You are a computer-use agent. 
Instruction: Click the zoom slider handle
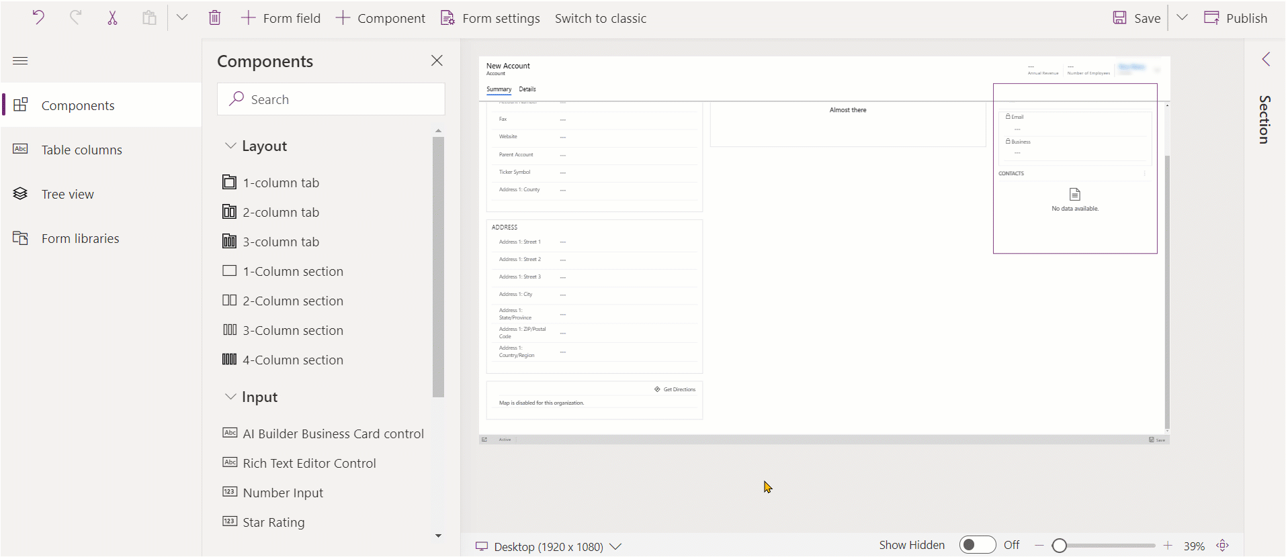click(x=1060, y=546)
